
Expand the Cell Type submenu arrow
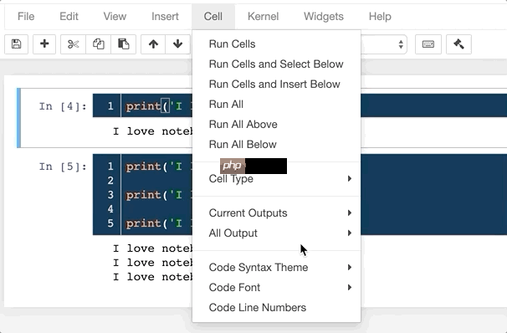point(349,178)
